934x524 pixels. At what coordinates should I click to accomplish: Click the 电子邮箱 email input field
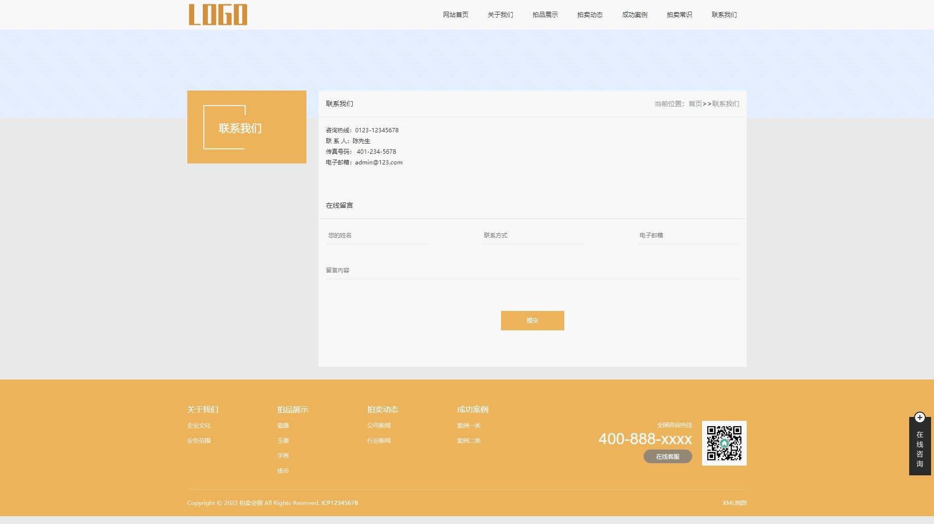pos(688,235)
